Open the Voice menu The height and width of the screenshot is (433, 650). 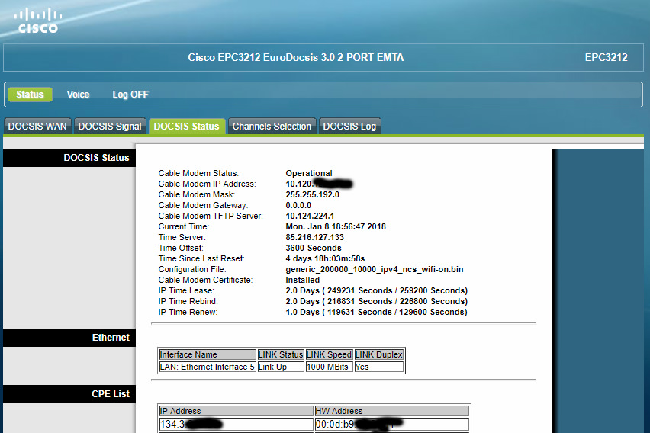(78, 95)
